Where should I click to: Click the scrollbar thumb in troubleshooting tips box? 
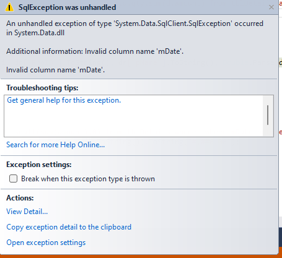[x=268, y=115]
